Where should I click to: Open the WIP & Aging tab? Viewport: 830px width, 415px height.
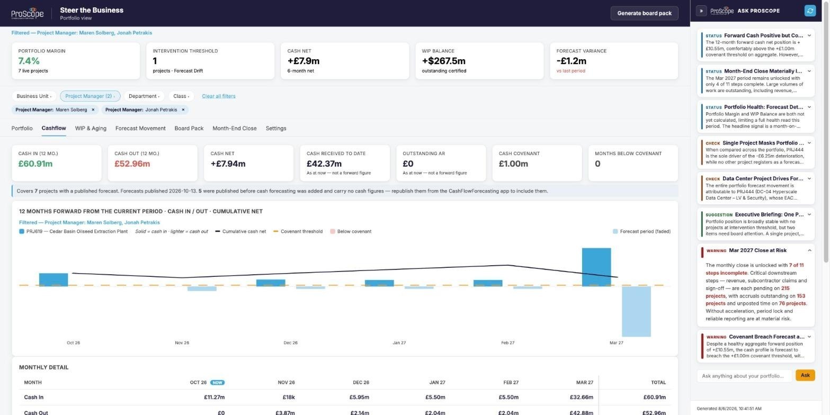pyautogui.click(x=91, y=129)
